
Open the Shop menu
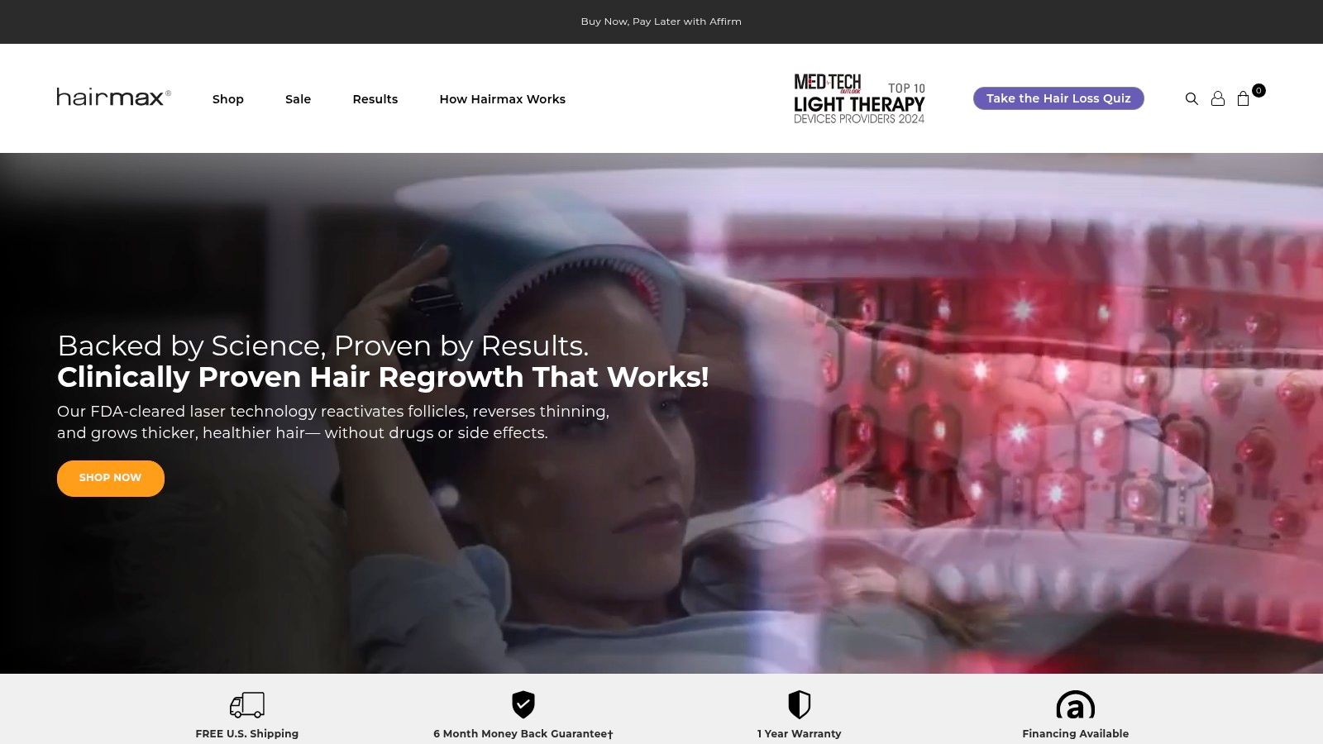pos(228,99)
